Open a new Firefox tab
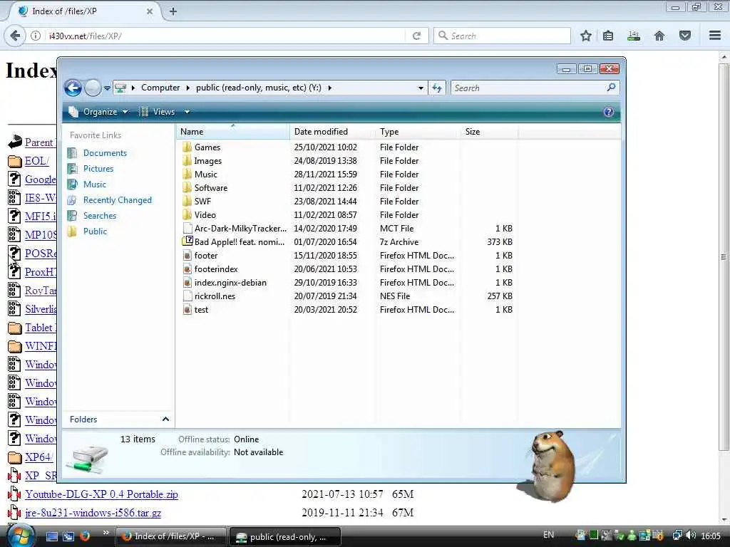The image size is (730, 547). tap(173, 11)
